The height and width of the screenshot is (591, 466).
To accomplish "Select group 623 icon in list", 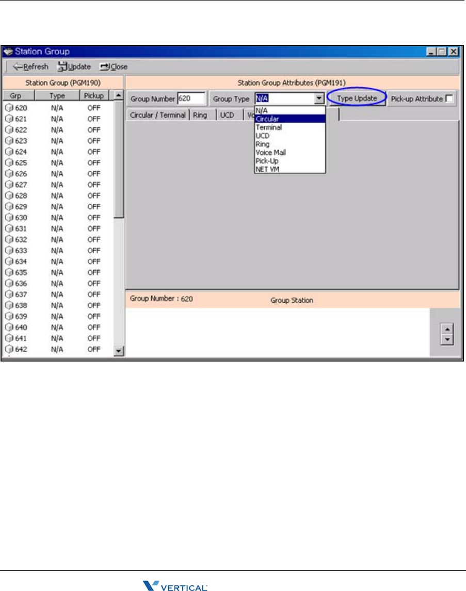I will 9,141.
